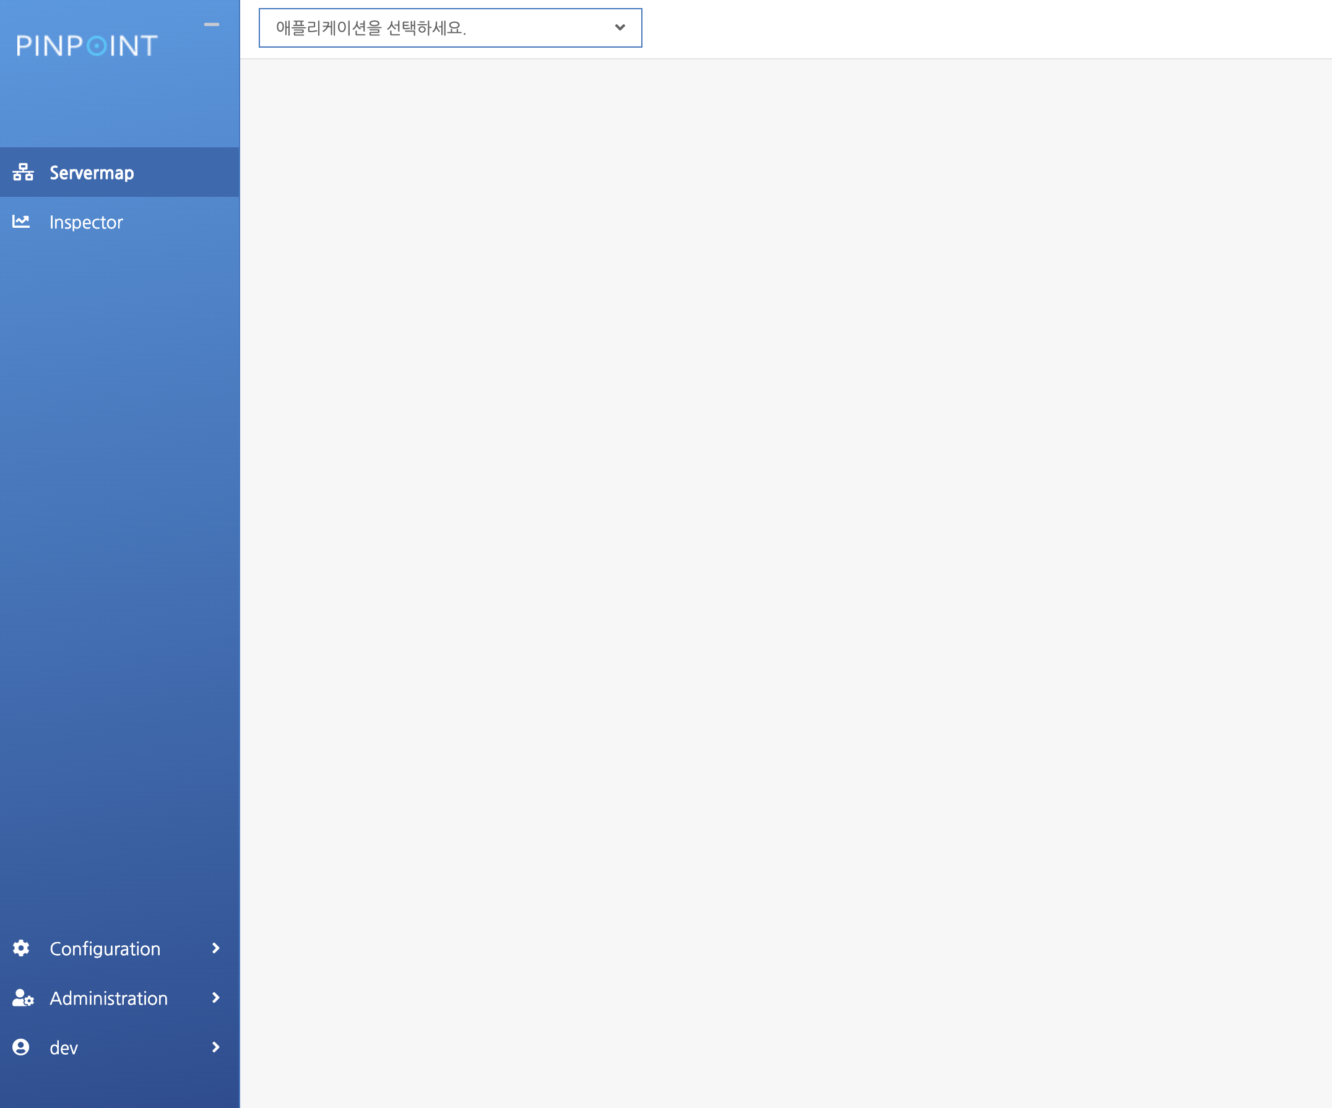Select the Servermap menu label
The width and height of the screenshot is (1332, 1108).
coord(92,173)
